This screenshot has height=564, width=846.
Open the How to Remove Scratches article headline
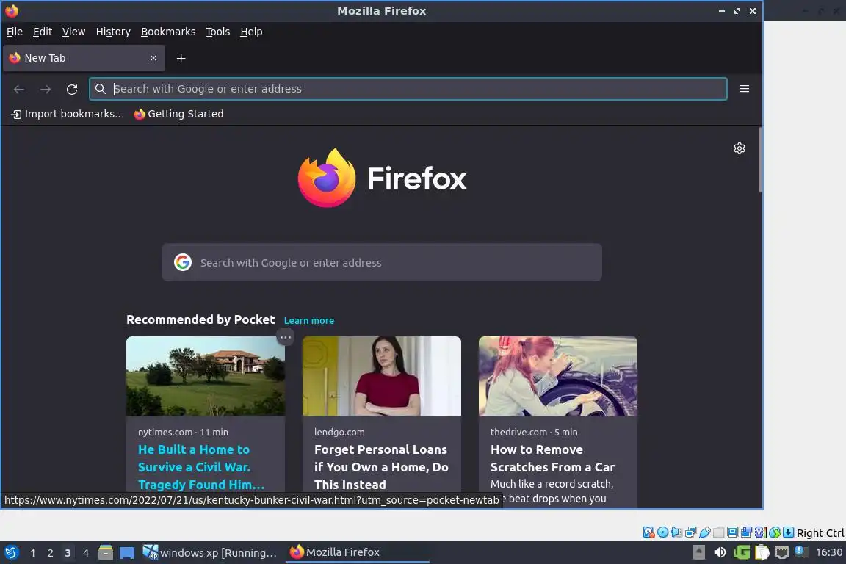pos(552,458)
